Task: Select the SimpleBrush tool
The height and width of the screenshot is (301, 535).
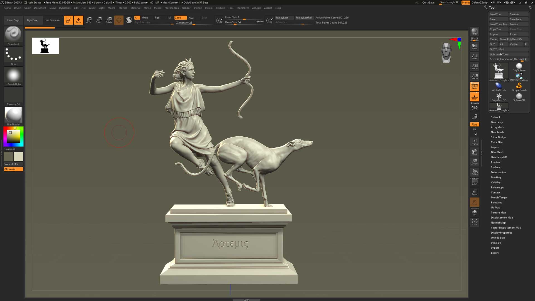Action: [x=519, y=86]
